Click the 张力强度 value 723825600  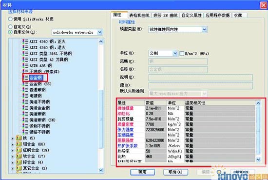(155, 130)
